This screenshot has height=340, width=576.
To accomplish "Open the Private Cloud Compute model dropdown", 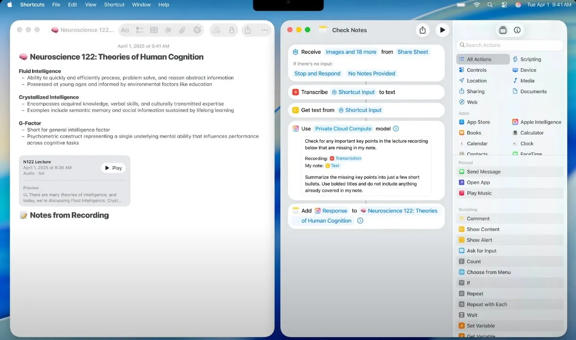I will [x=343, y=128].
